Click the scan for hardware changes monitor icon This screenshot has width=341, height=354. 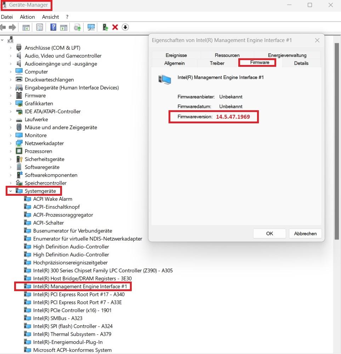[91, 28]
